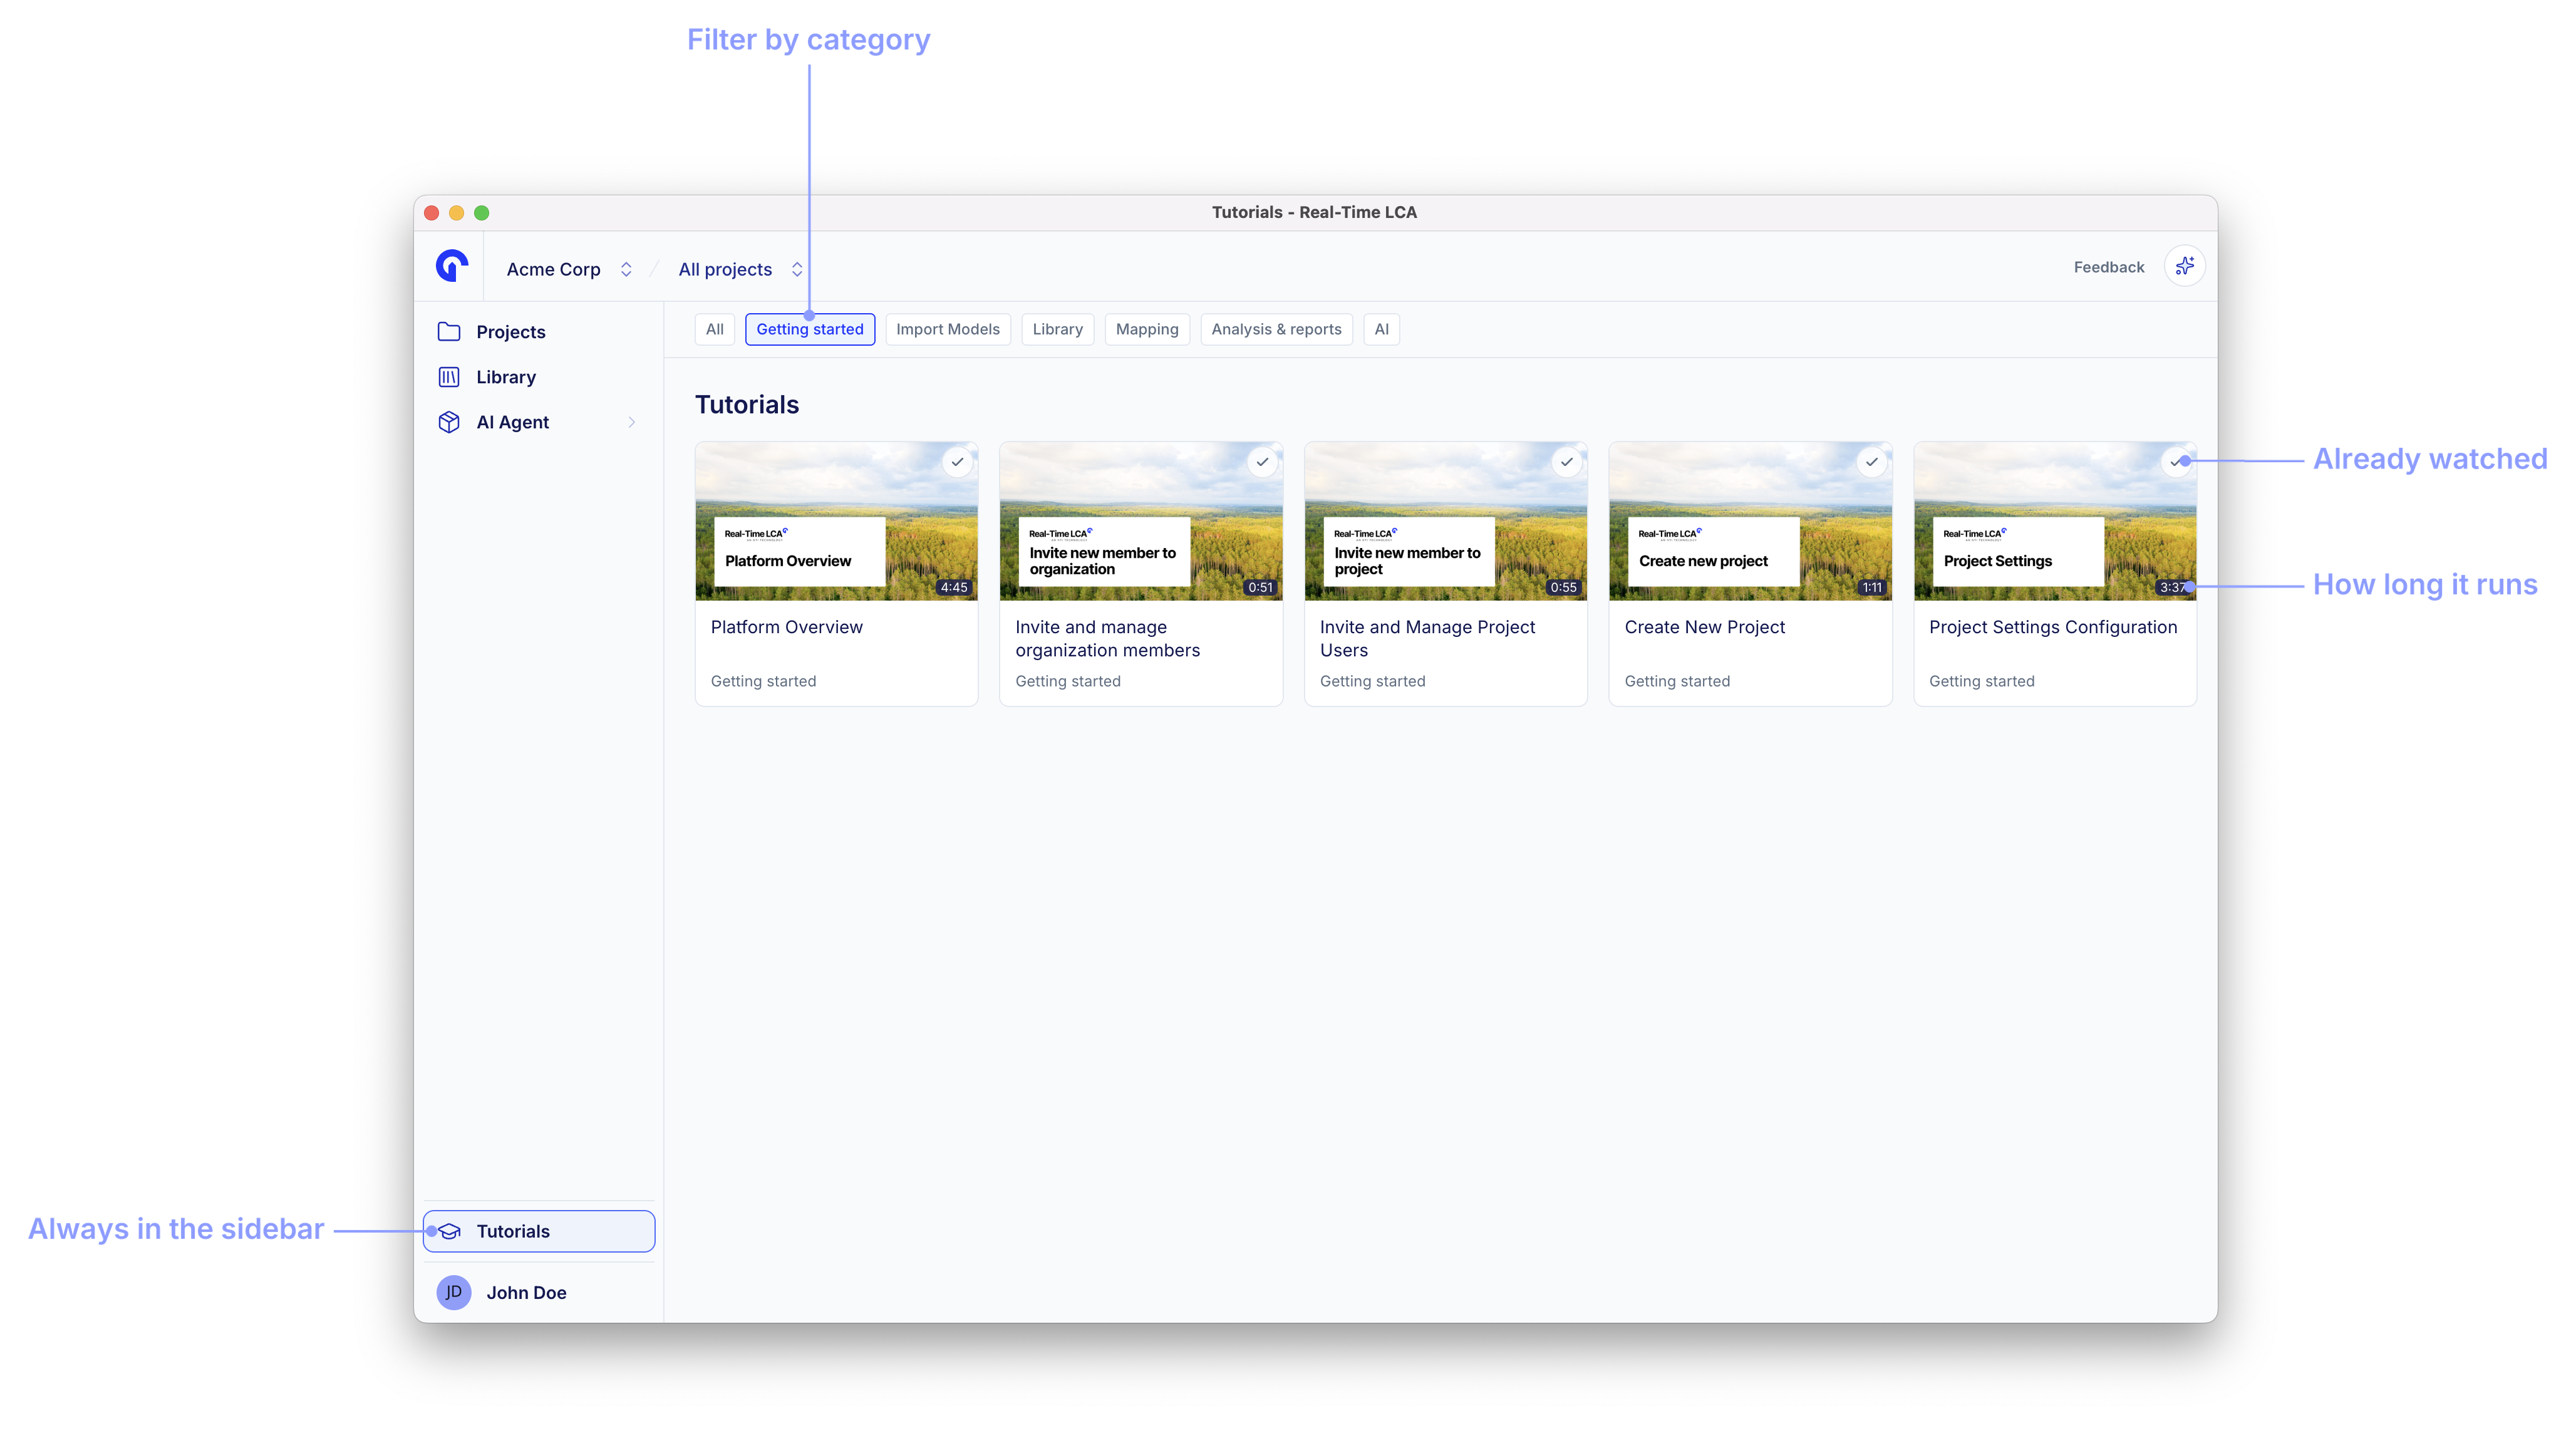Filter tutorials by Library category
The image size is (2576, 1443).
[x=1057, y=329]
